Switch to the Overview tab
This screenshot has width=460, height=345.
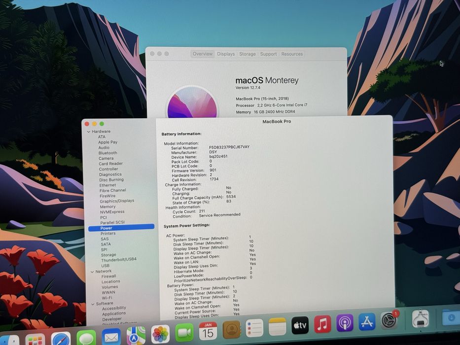click(203, 54)
